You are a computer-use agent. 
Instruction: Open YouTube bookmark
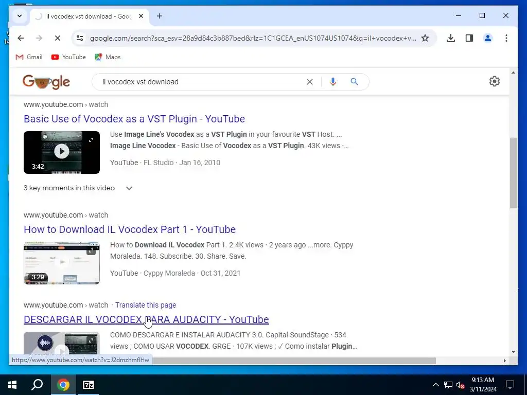[68, 57]
